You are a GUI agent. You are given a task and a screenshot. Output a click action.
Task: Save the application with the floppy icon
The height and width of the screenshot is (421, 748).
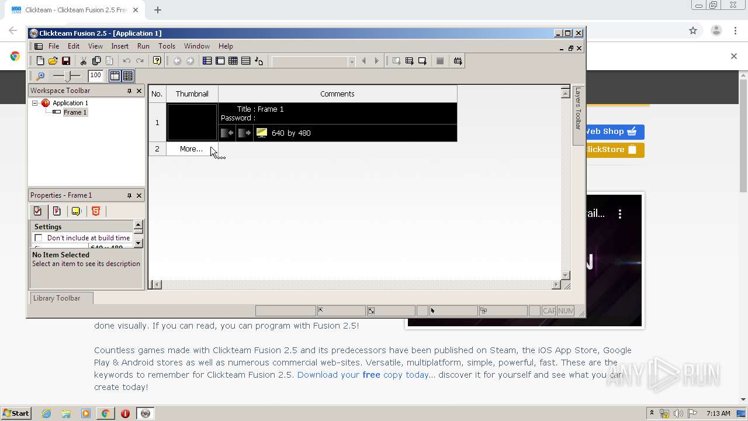(x=66, y=61)
